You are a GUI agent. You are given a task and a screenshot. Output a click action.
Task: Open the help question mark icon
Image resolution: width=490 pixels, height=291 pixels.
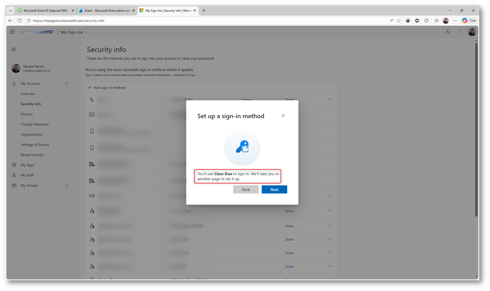click(460, 32)
